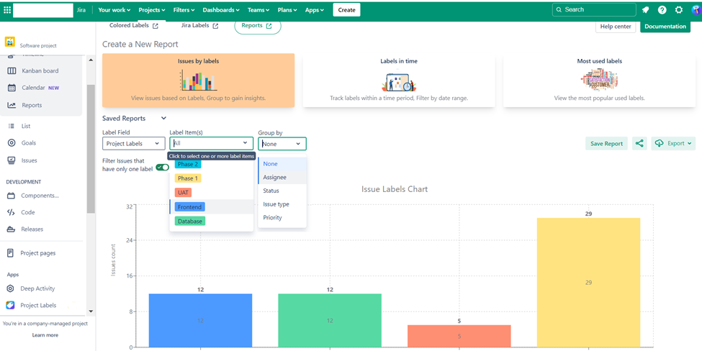Click the Learn more link
Image resolution: width=702 pixels, height=351 pixels.
click(x=45, y=335)
